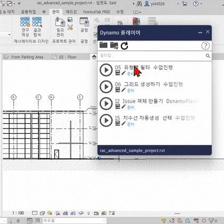Screen dimensions: 224x224
Task: Open the 주모델 design options dropdown
Action: [75, 221]
